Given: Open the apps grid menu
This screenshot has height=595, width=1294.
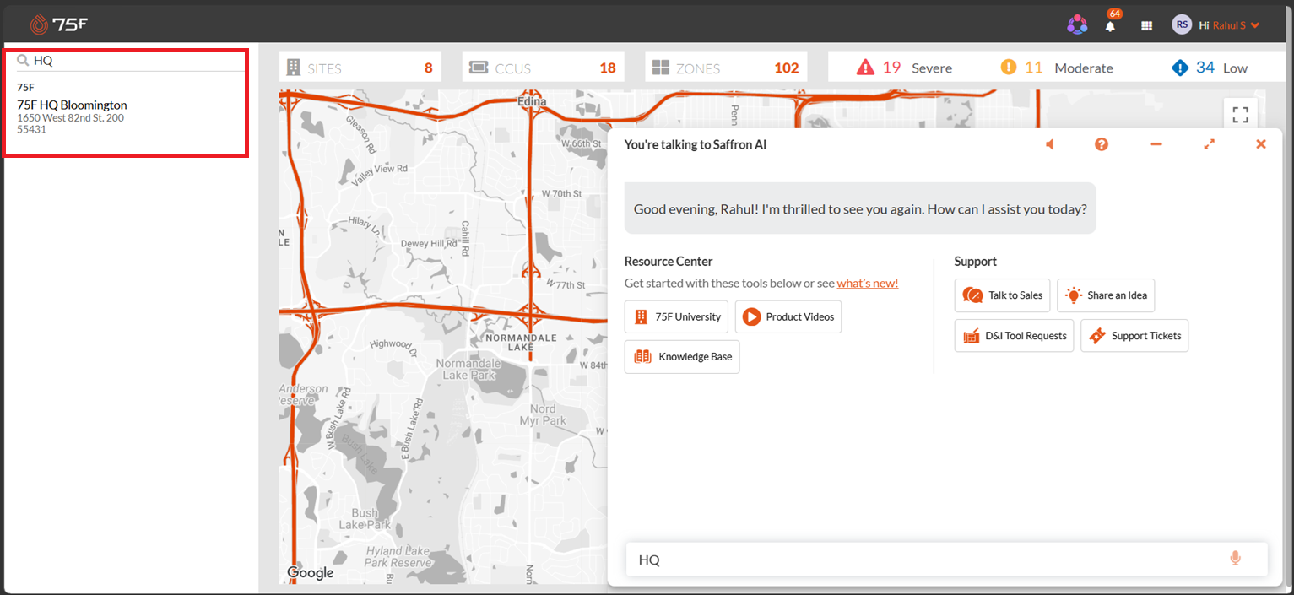Looking at the screenshot, I should [1146, 25].
